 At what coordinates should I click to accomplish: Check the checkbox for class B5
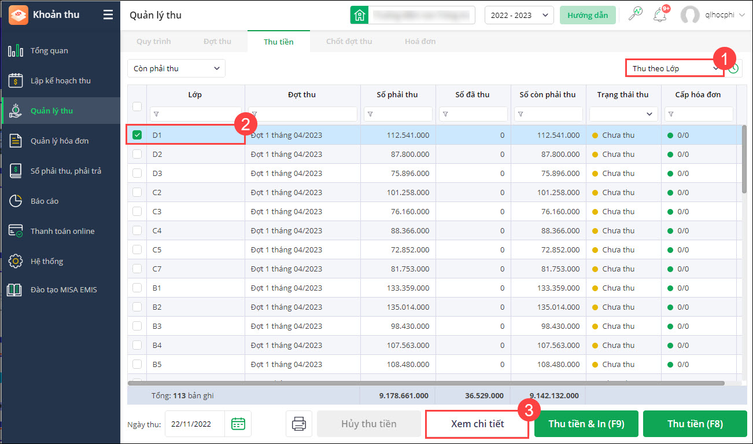(137, 364)
